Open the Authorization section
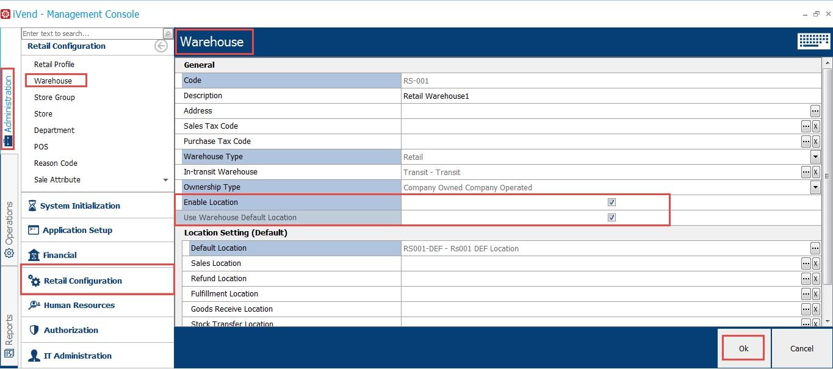 click(x=98, y=330)
